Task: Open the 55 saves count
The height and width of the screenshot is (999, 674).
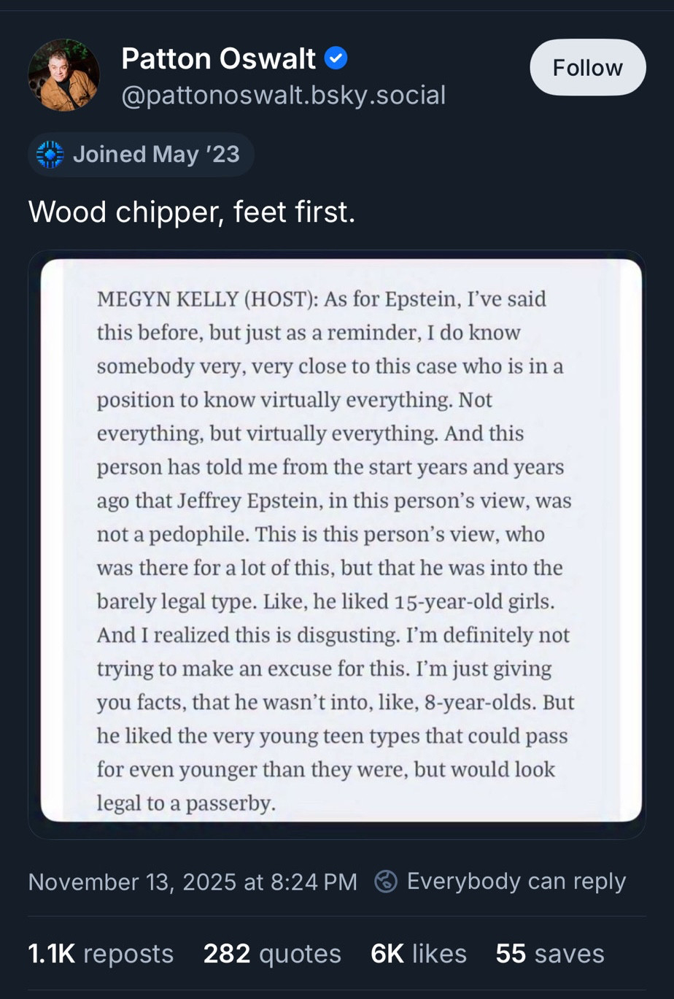Action: click(550, 954)
